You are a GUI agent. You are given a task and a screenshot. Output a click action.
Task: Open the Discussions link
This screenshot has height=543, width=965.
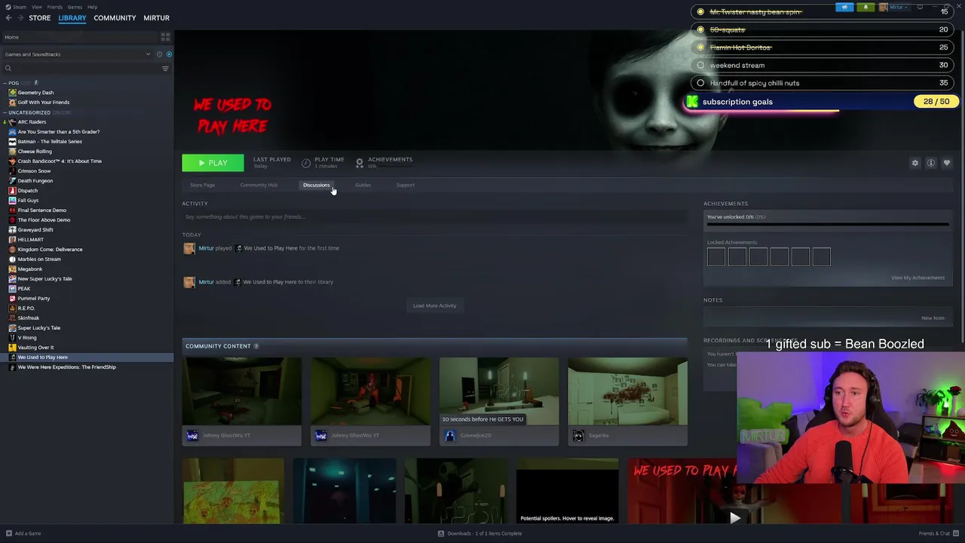pos(316,185)
